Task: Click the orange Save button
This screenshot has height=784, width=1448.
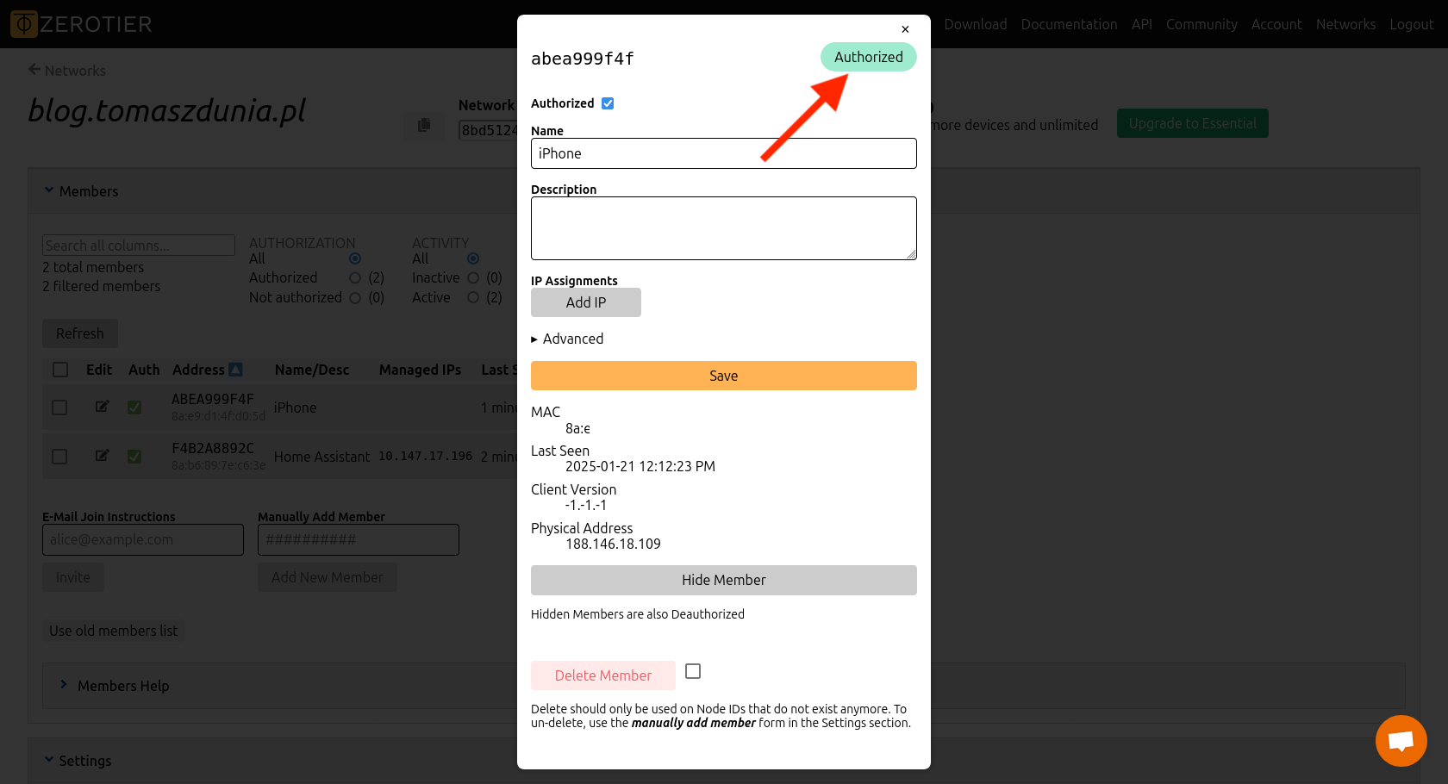Action: [723, 376]
